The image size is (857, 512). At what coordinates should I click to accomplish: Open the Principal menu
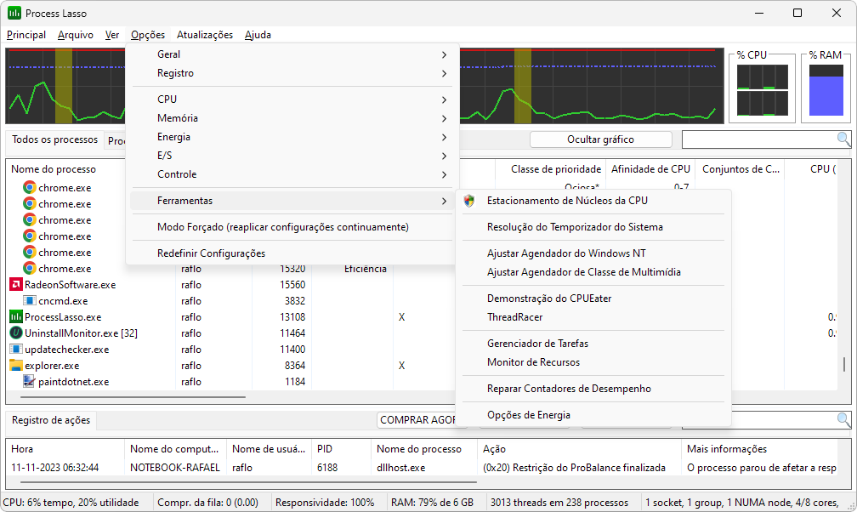tap(26, 35)
